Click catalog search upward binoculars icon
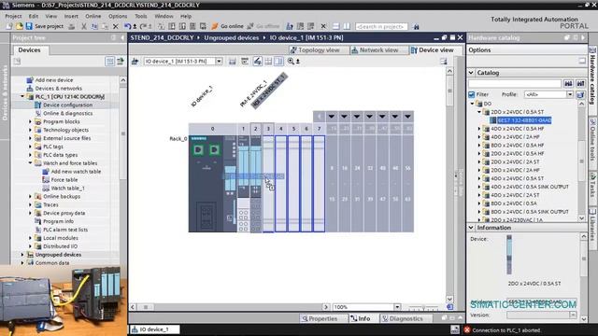The width and height of the screenshot is (598, 336). click(580, 83)
